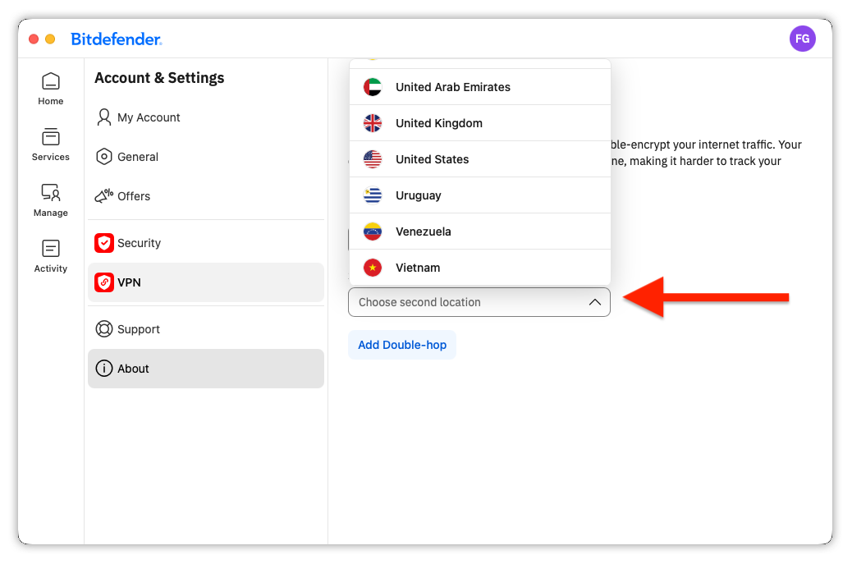Choose Vietnam from the location list

pyautogui.click(x=480, y=268)
